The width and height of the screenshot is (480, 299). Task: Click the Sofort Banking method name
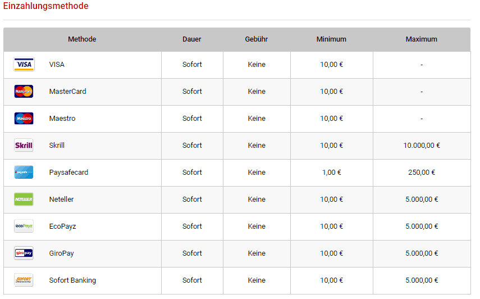pyautogui.click(x=72, y=280)
